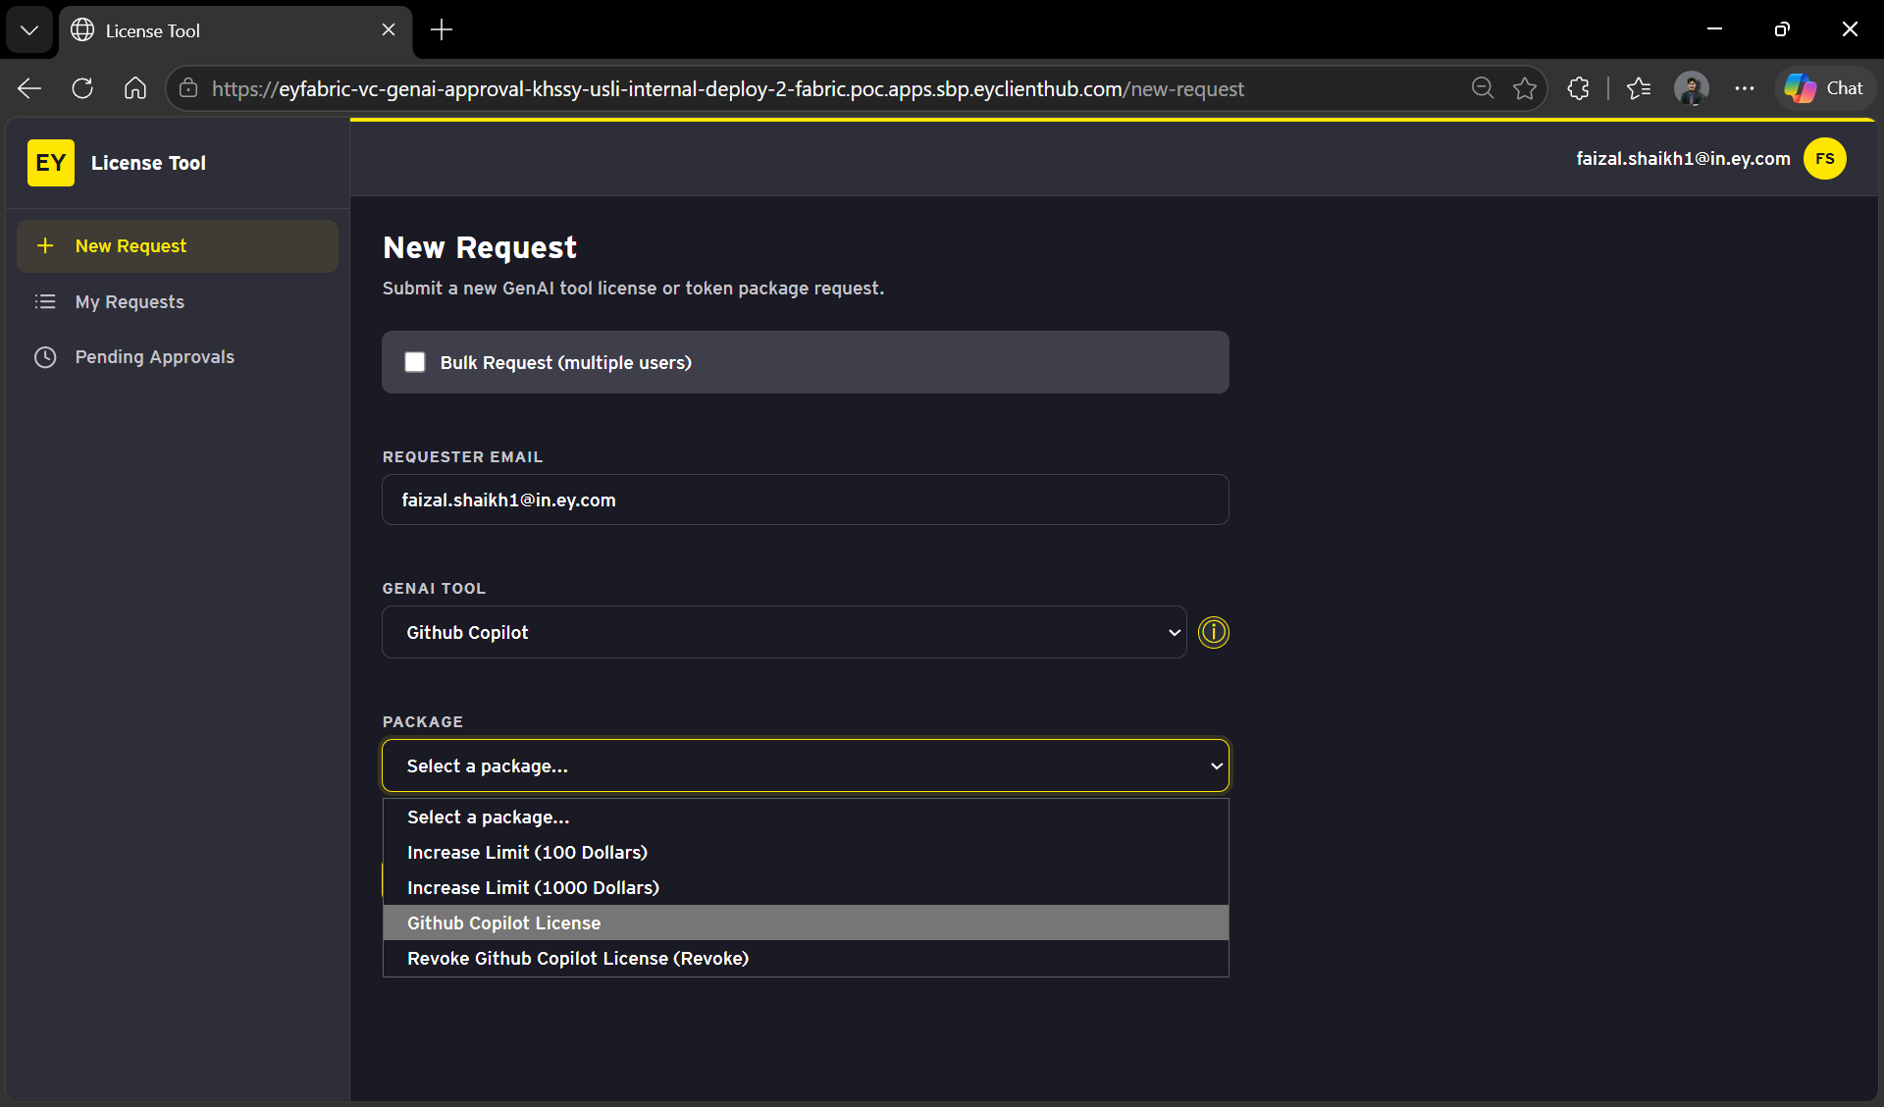Click the License Tool sidebar title
This screenshot has height=1107, width=1884.
pos(148,163)
